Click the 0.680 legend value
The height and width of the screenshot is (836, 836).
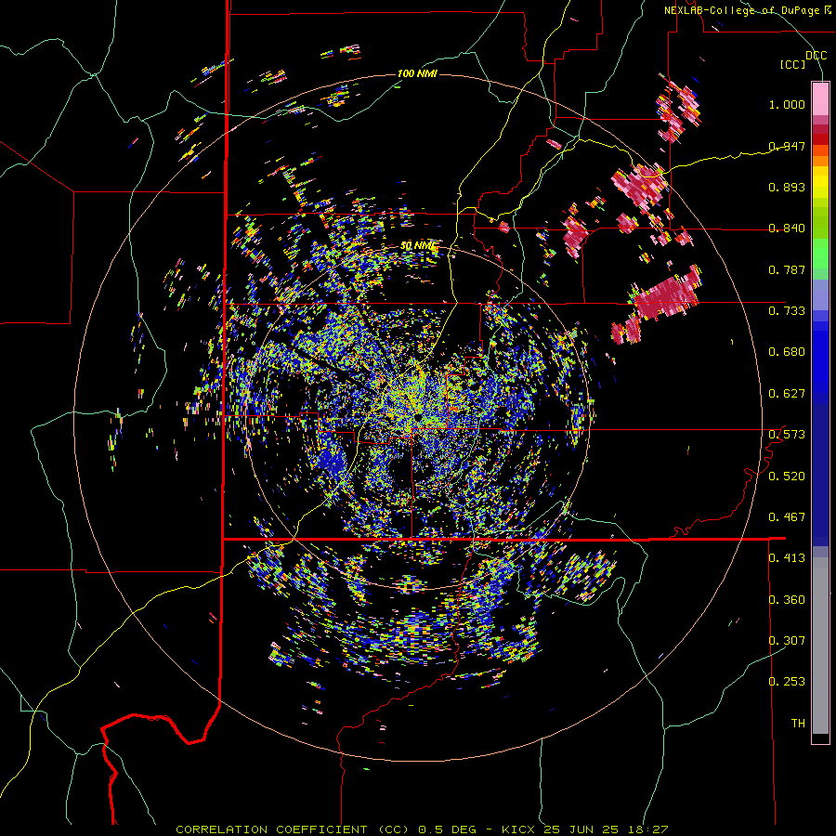pyautogui.click(x=787, y=352)
